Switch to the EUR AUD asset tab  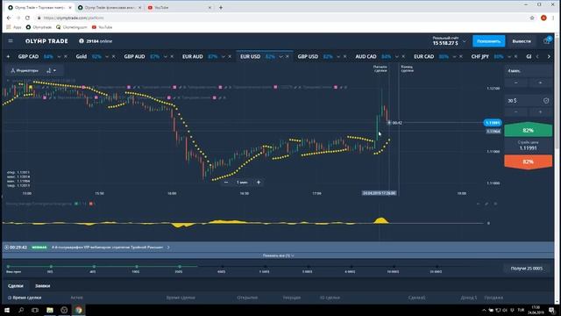point(193,56)
